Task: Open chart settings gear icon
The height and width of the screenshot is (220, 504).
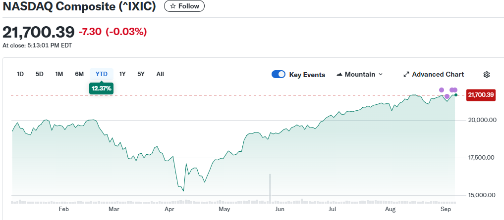Action: 486,75
